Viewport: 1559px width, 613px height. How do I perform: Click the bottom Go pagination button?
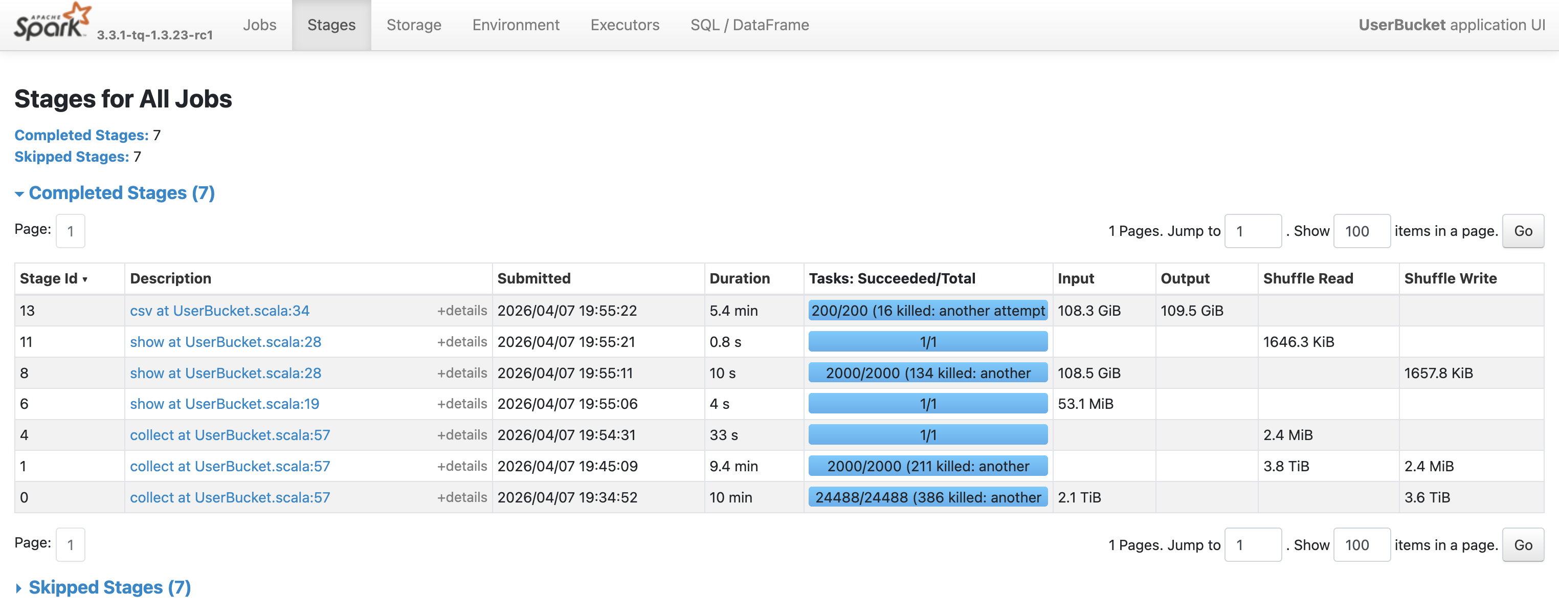pyautogui.click(x=1523, y=544)
